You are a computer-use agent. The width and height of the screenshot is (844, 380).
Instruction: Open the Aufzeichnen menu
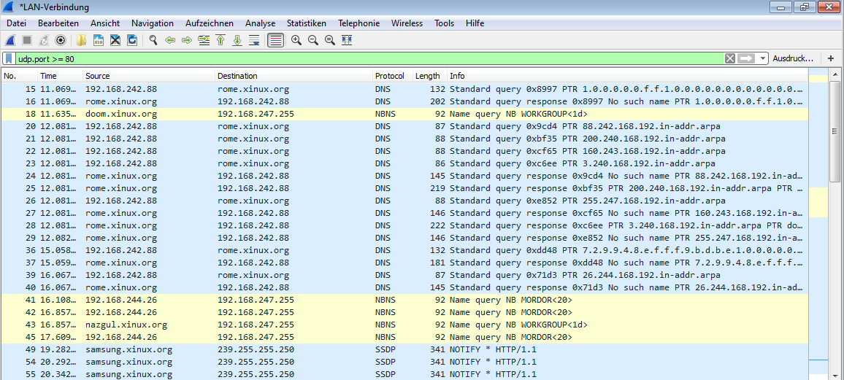(x=210, y=23)
